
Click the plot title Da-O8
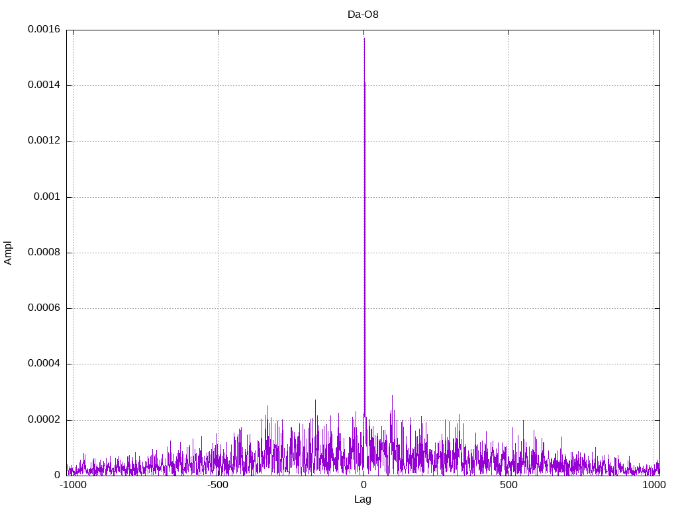click(x=363, y=15)
